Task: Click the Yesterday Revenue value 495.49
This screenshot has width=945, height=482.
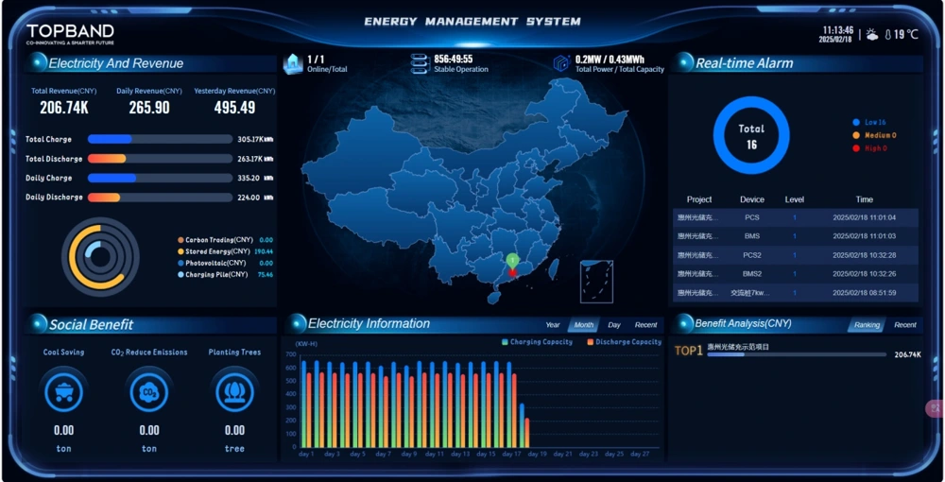Action: coord(234,108)
